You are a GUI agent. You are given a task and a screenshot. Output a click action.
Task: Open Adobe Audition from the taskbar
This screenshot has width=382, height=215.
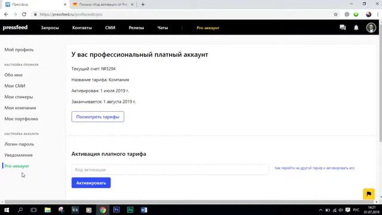[x=130, y=210]
